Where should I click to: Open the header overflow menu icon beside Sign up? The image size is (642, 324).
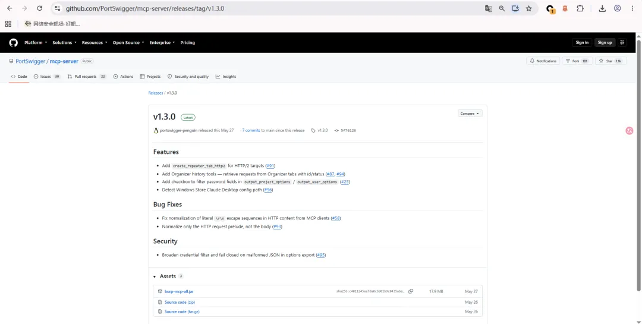pos(622,43)
